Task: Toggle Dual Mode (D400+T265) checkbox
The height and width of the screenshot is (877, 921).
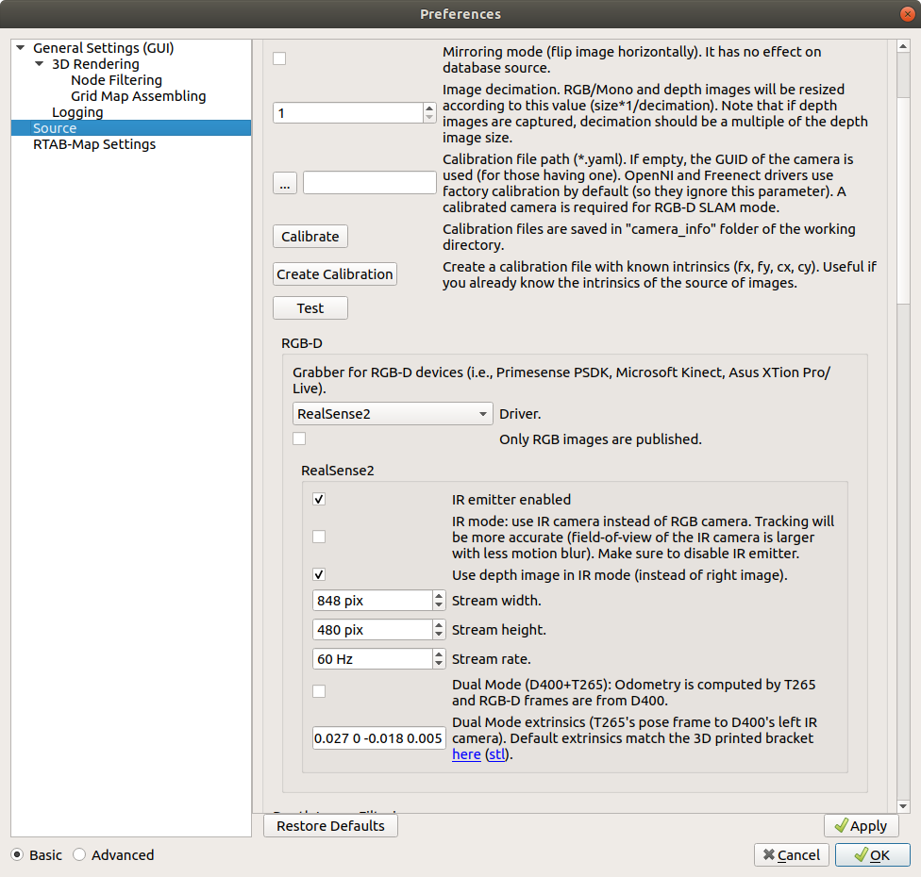Action: (x=319, y=691)
